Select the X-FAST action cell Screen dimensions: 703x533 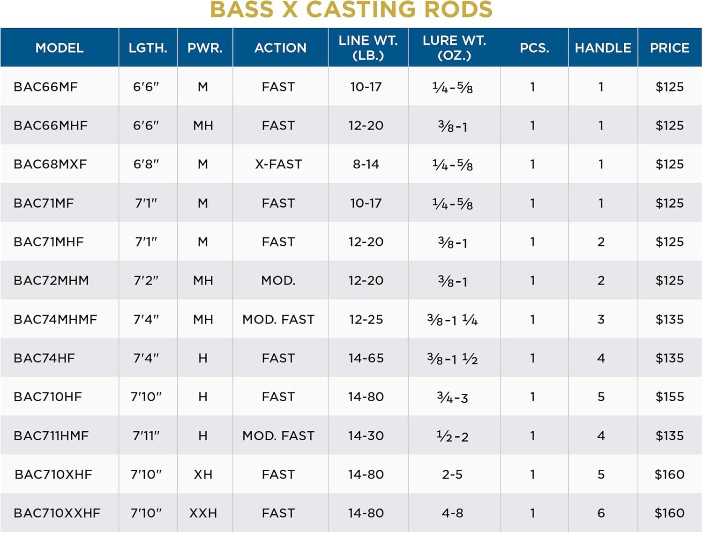click(x=278, y=164)
